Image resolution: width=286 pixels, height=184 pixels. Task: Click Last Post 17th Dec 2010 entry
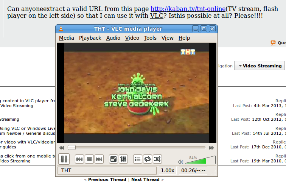[258, 147]
